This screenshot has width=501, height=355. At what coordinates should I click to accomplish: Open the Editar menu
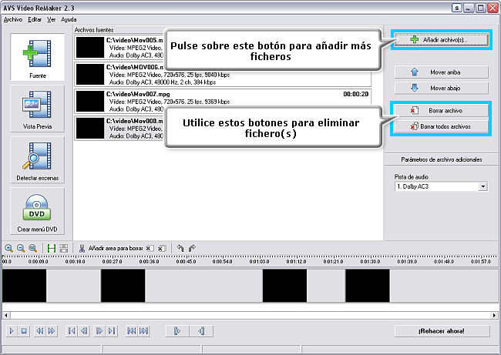[x=35, y=19]
